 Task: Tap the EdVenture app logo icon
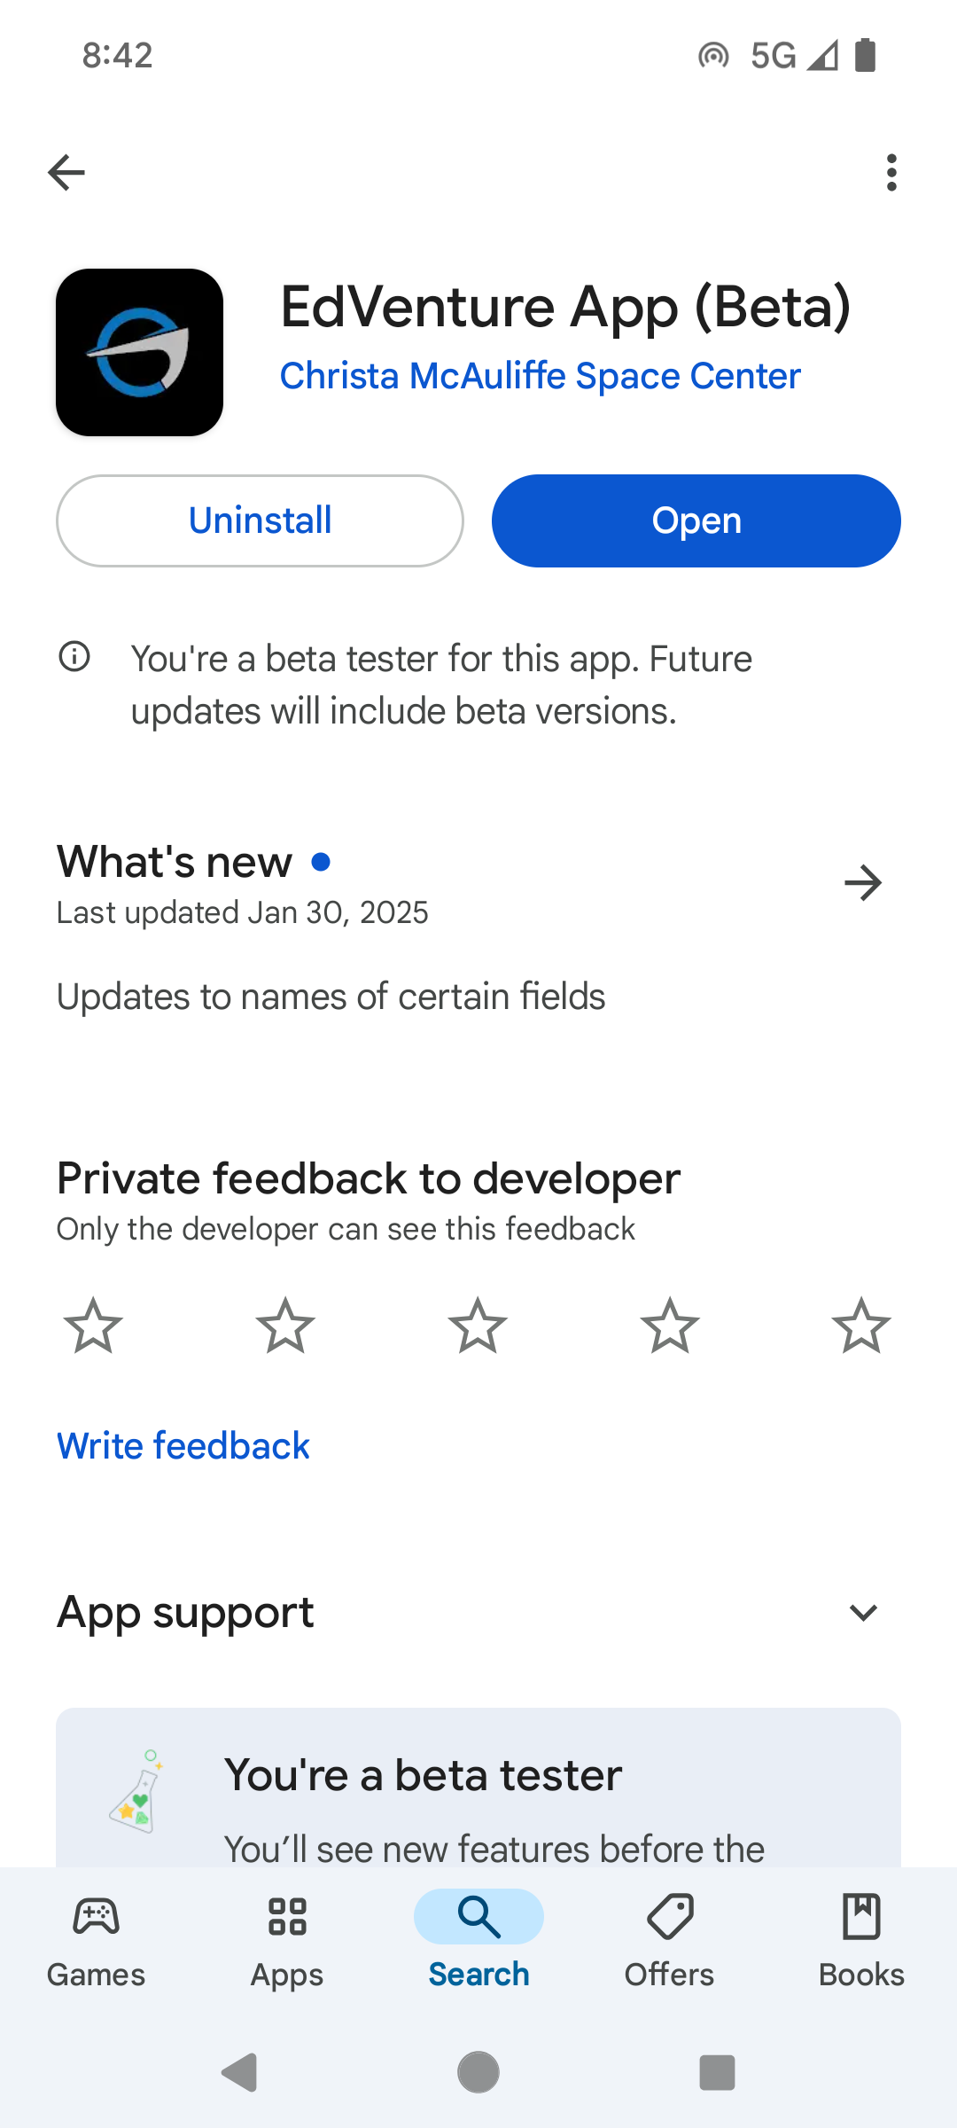(x=139, y=352)
